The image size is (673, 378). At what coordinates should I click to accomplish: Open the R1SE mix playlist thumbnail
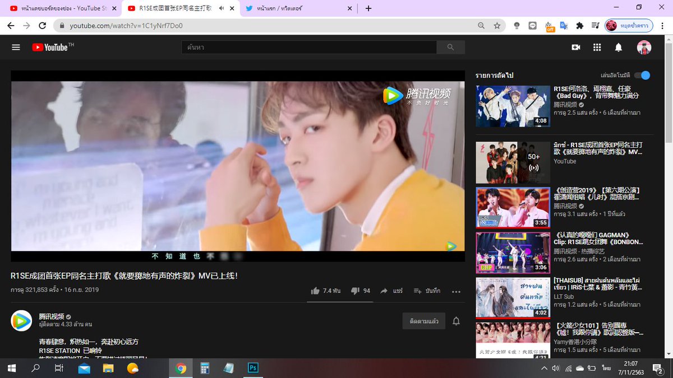513,162
